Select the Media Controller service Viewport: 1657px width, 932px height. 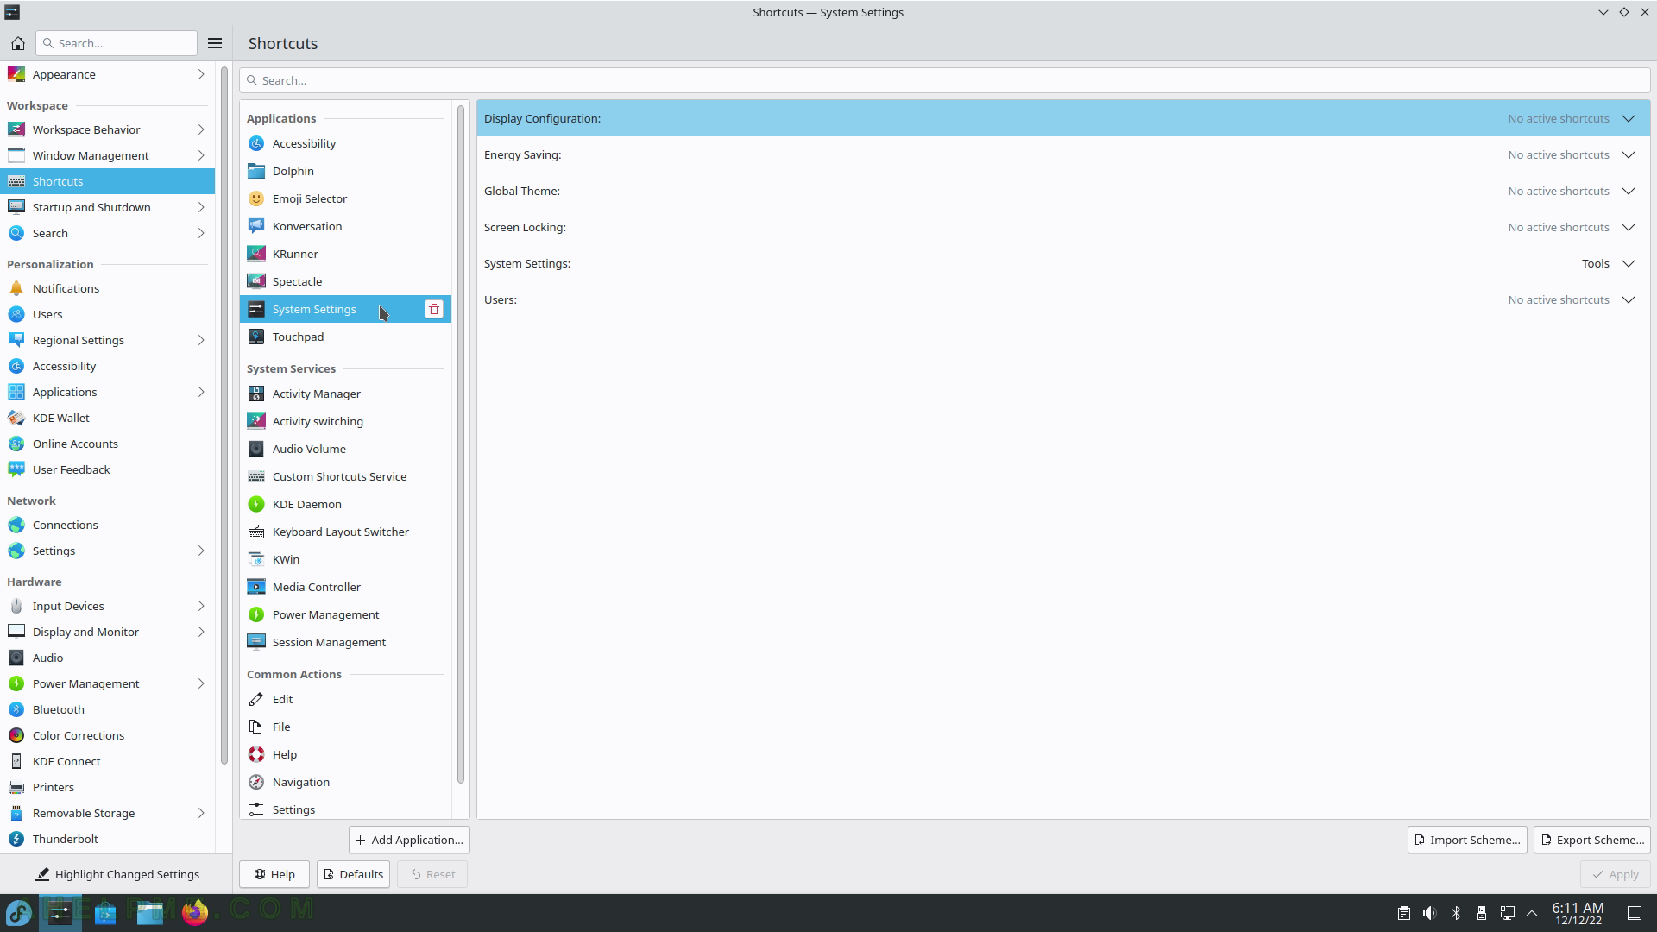(345, 587)
